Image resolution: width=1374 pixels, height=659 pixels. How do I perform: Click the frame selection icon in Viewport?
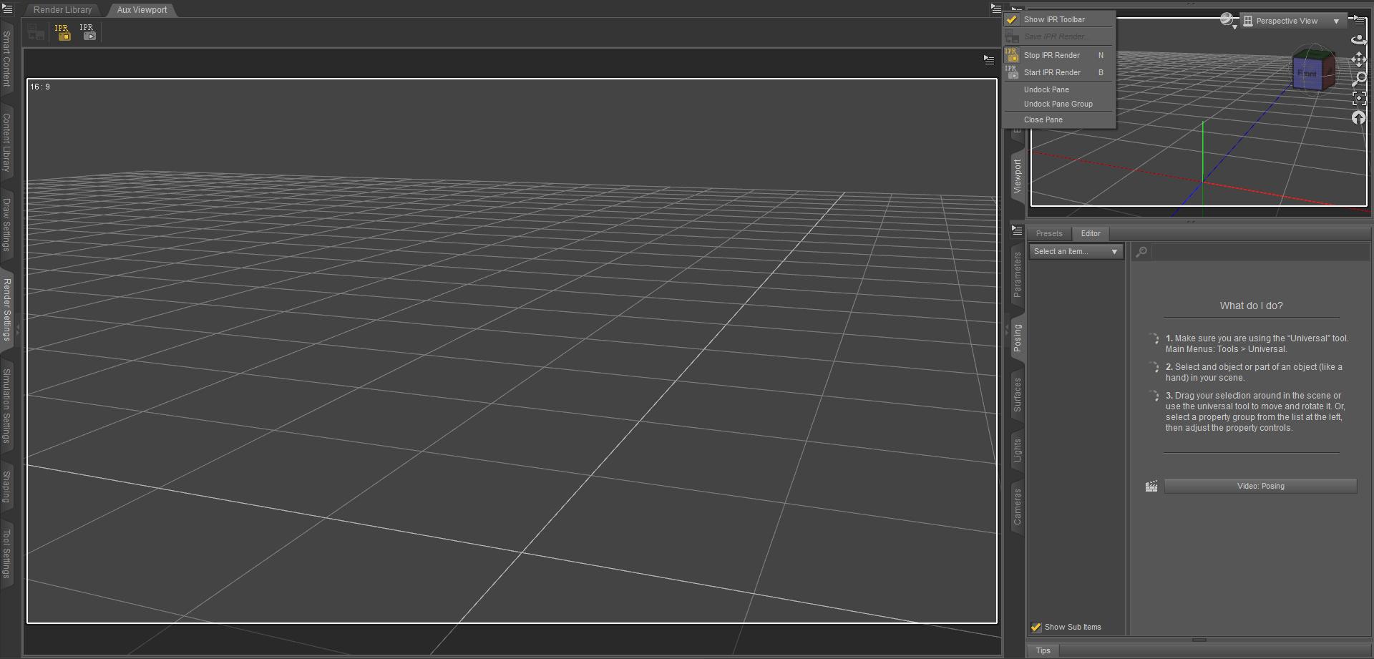(x=1358, y=99)
